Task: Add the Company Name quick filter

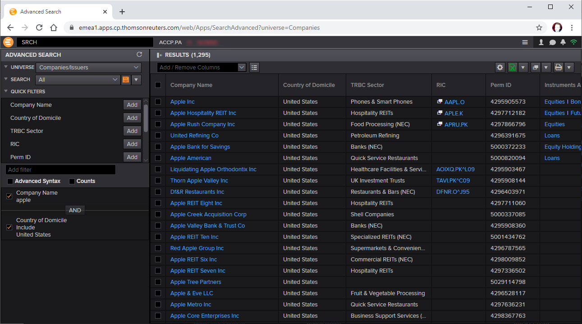Action: point(132,105)
